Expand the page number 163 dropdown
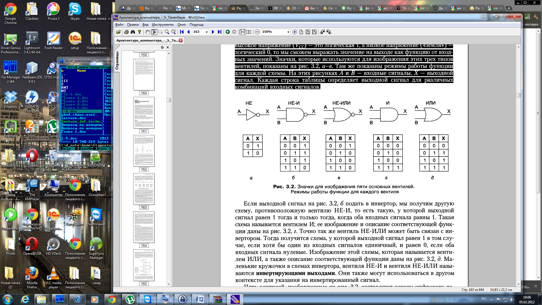The height and width of the screenshot is (305, 542). (x=207, y=32)
